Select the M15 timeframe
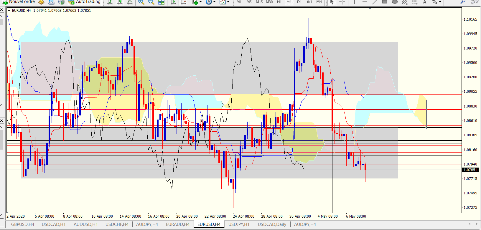481x230 pixels. (x=259, y=2)
